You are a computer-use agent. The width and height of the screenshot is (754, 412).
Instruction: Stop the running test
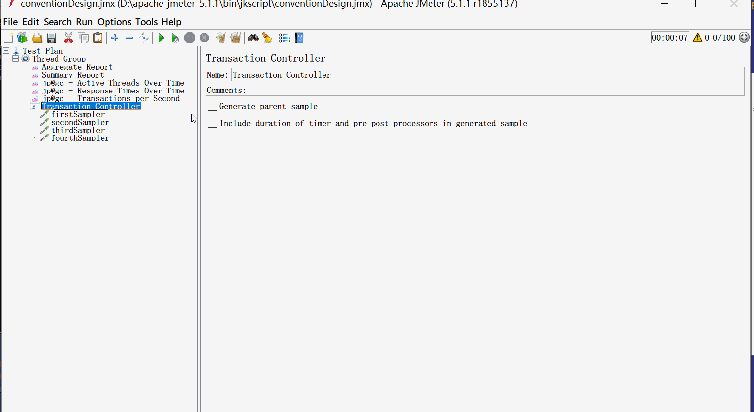[x=190, y=38]
